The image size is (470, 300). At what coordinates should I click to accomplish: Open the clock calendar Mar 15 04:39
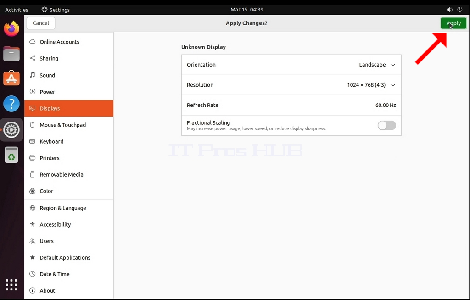pos(246,10)
